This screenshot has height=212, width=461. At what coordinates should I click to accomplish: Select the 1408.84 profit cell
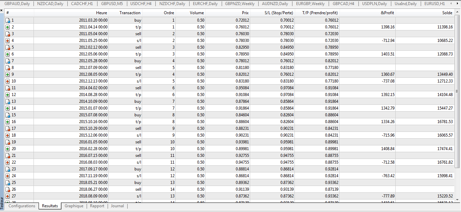(388, 149)
